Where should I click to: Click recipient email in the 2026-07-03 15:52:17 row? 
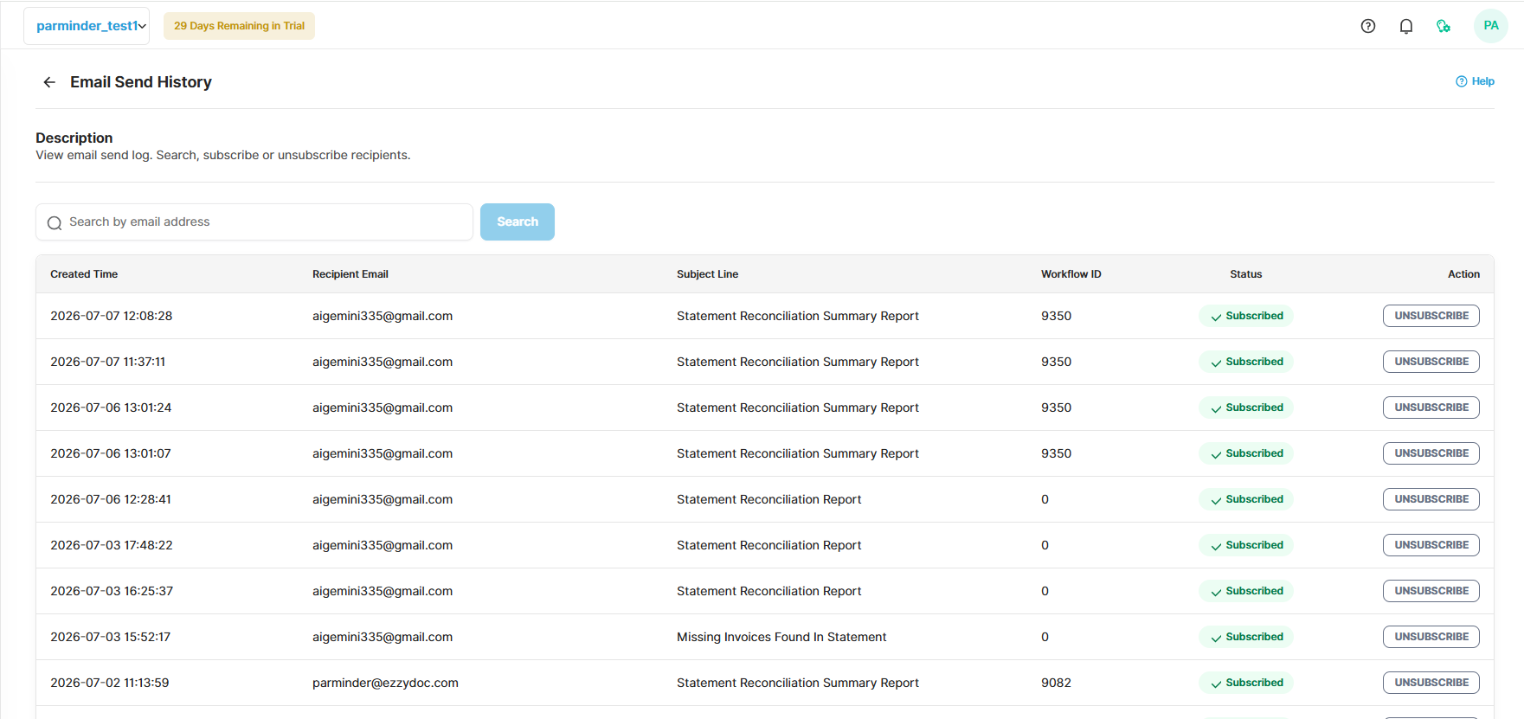(383, 637)
